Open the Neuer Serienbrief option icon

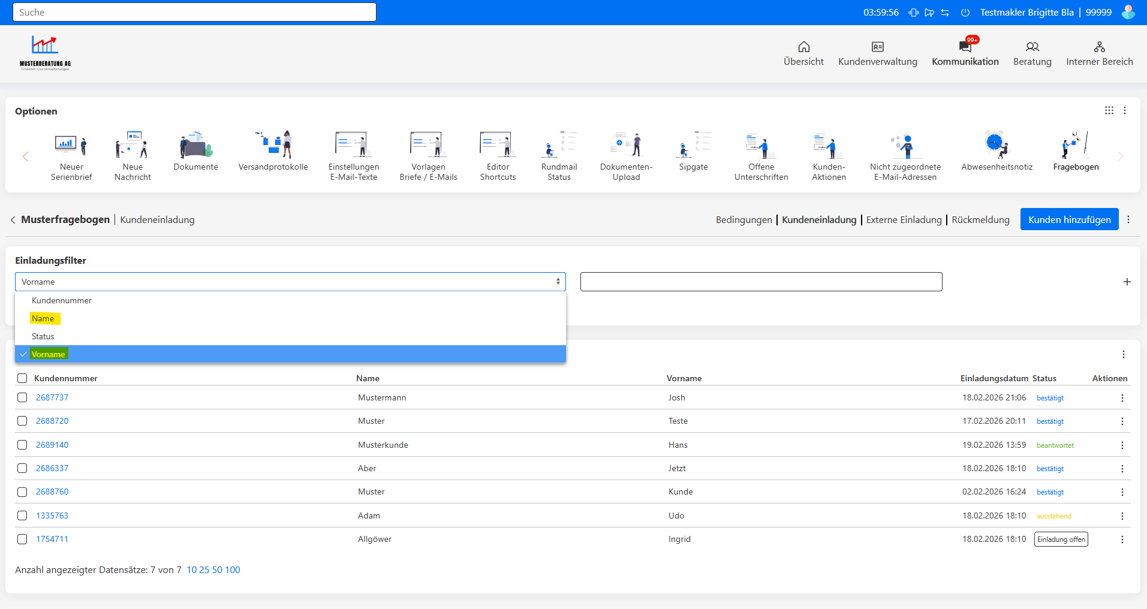[x=71, y=145]
